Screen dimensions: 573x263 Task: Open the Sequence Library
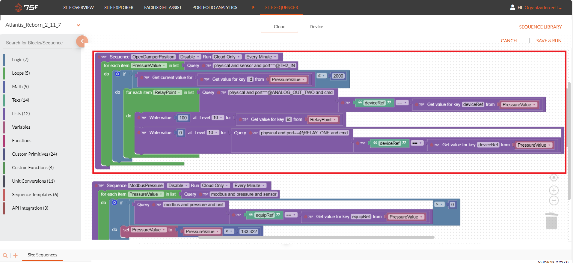click(540, 27)
